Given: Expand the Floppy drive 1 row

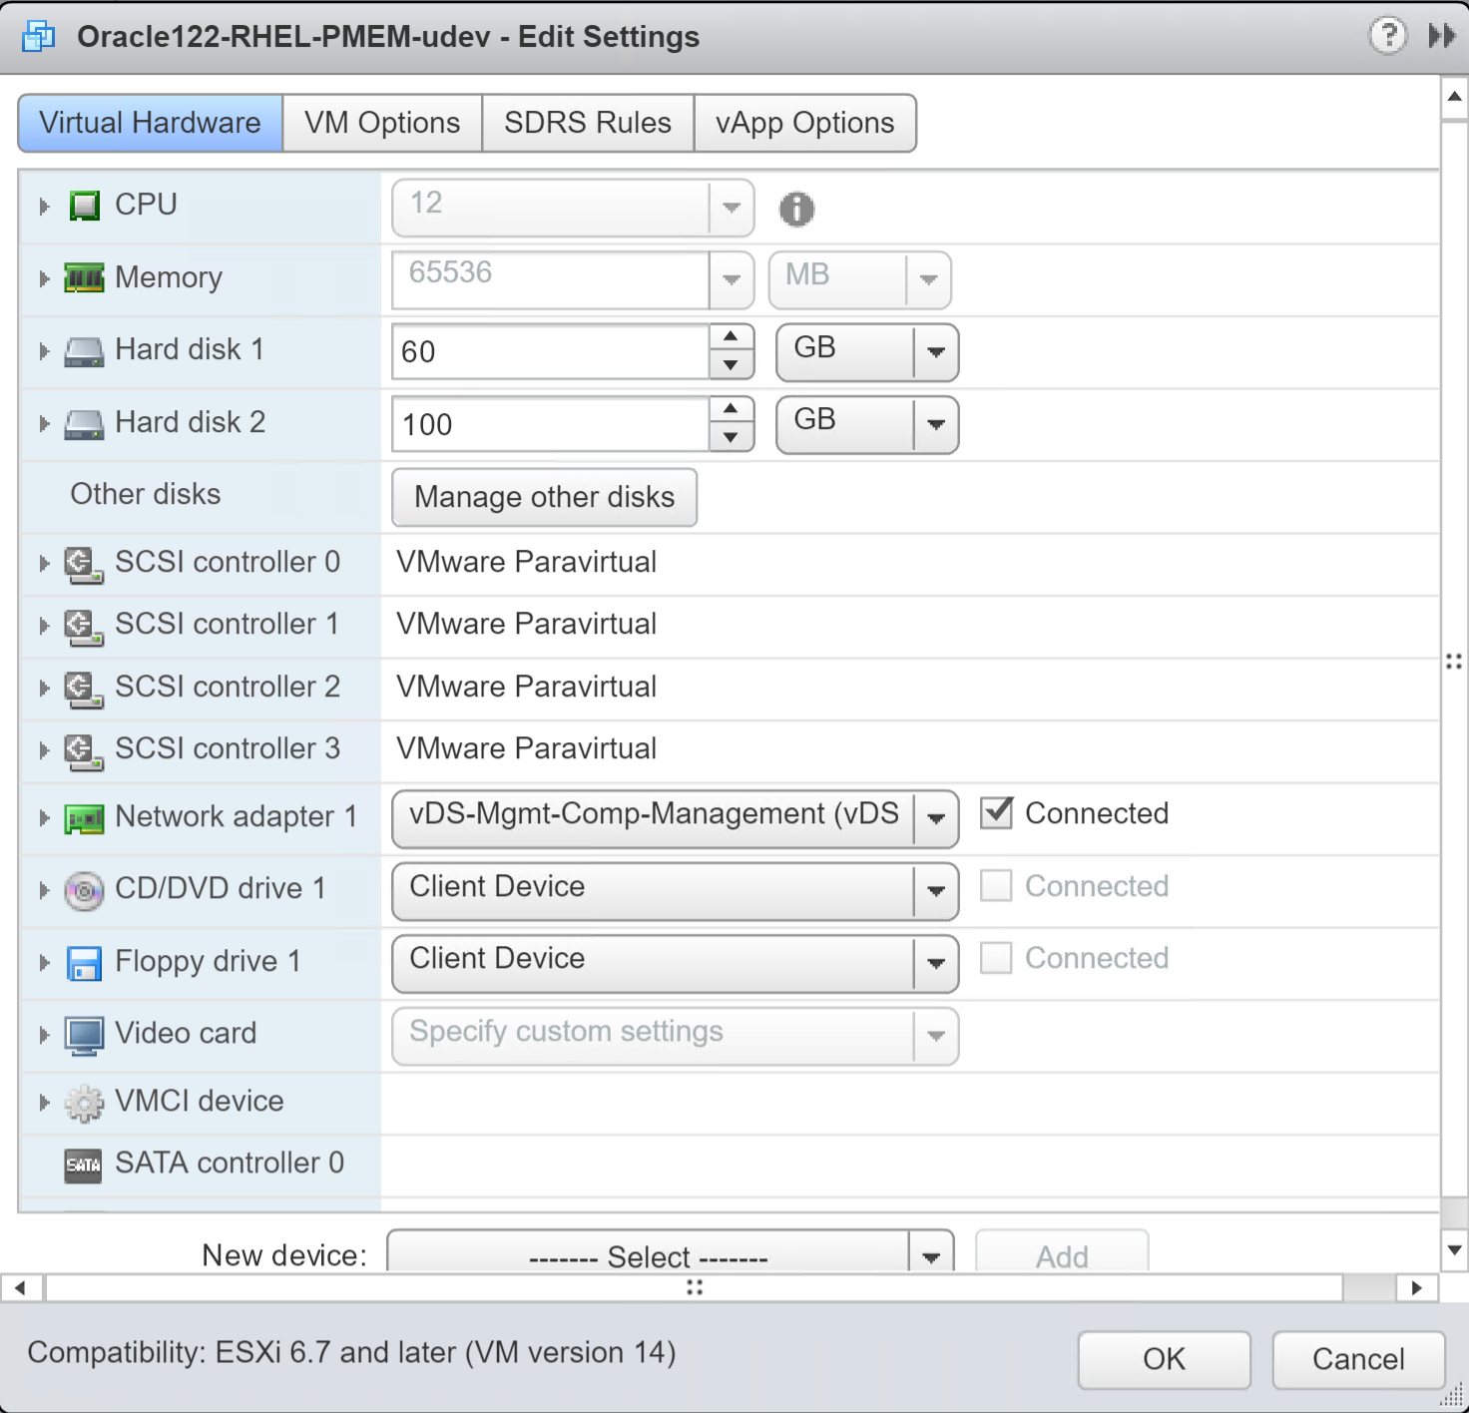Looking at the screenshot, I should pos(44,963).
